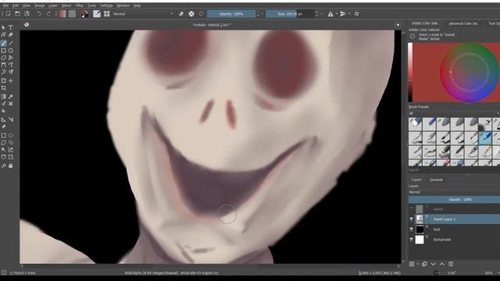The image size is (500, 281).
Task: Toggle horizontal mirror painting mode
Action: 330,14
